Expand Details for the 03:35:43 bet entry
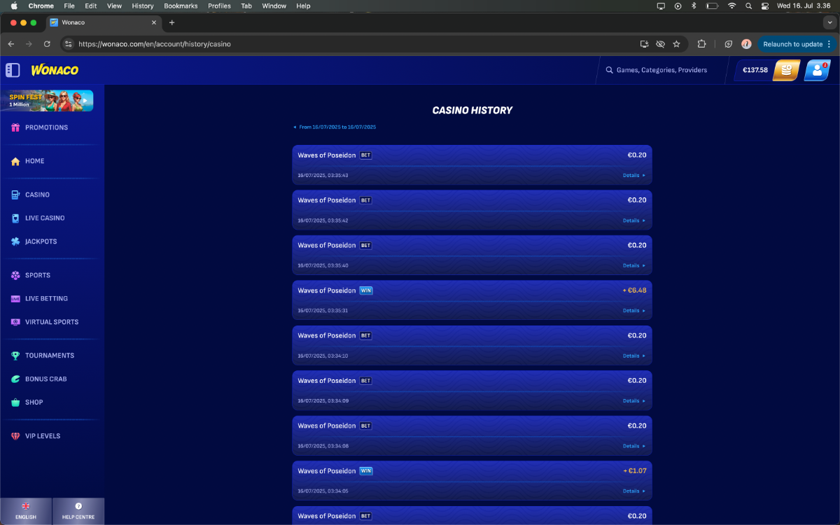 [x=633, y=176]
